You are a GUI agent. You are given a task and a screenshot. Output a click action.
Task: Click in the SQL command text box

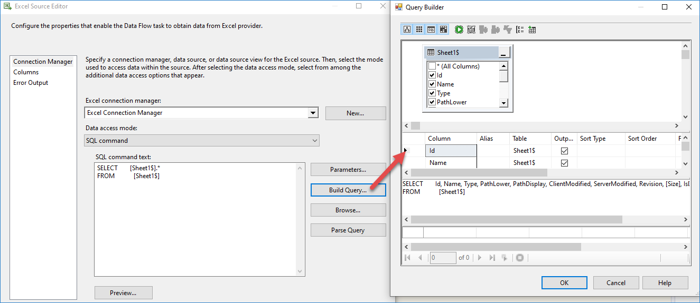coord(195,221)
